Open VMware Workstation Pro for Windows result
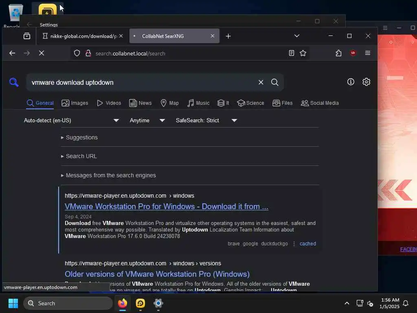417x313 pixels. click(167, 207)
